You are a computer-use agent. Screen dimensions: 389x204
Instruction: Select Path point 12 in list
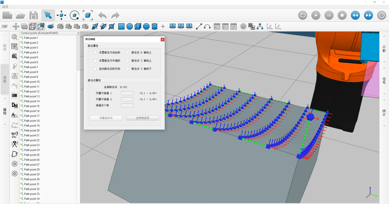(x=32, y=92)
